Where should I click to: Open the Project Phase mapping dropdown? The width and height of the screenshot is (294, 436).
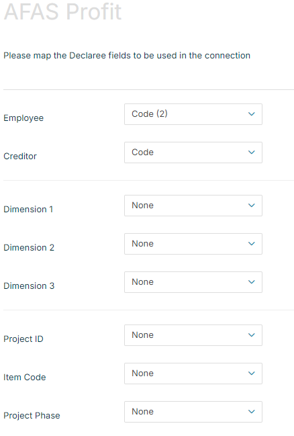(x=193, y=412)
